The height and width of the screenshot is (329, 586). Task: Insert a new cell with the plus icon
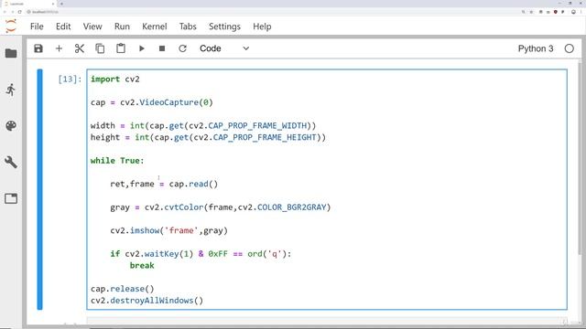59,48
